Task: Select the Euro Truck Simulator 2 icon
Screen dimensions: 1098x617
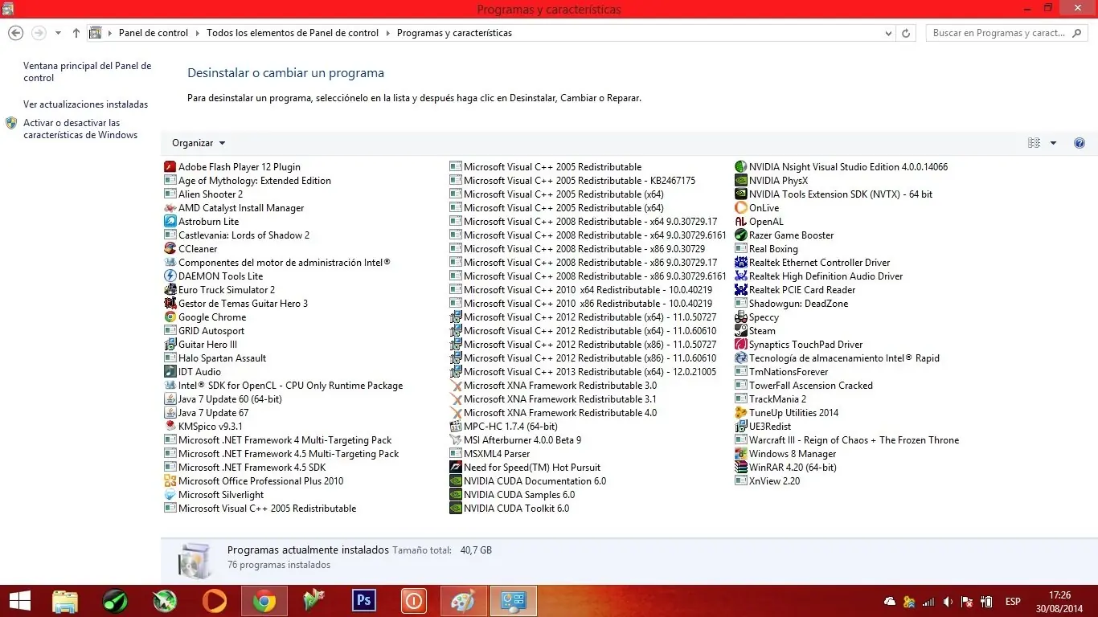Action: tap(170, 290)
